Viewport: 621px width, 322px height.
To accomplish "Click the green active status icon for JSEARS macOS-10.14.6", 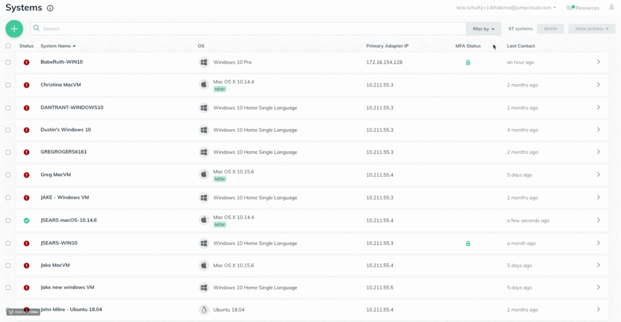I will pyautogui.click(x=26, y=220).
